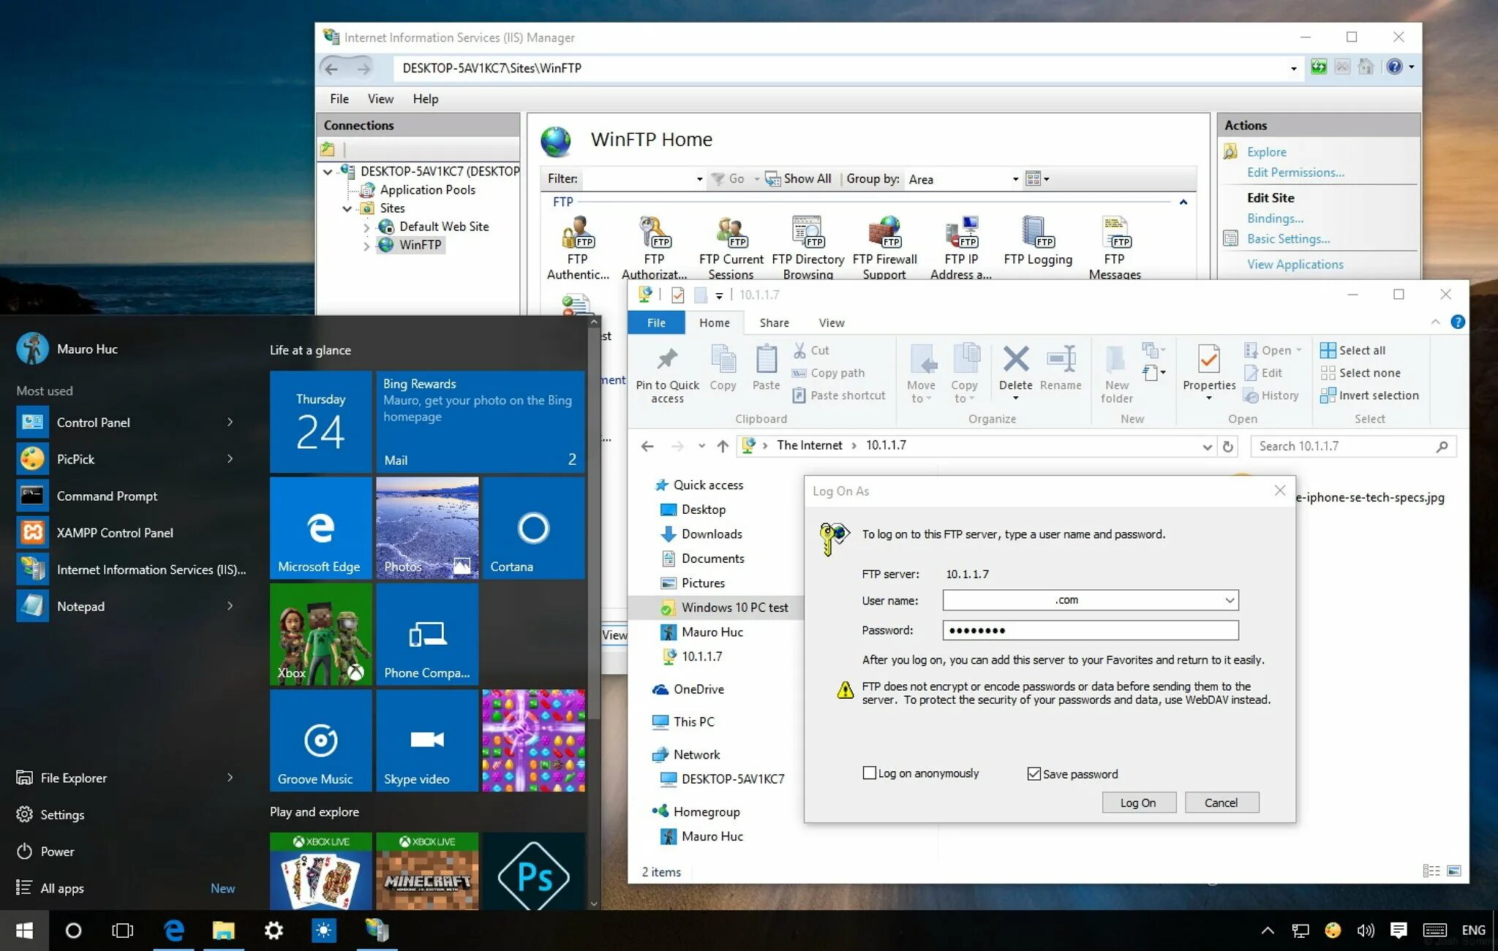Launch the Groove Music tile

pos(320,741)
